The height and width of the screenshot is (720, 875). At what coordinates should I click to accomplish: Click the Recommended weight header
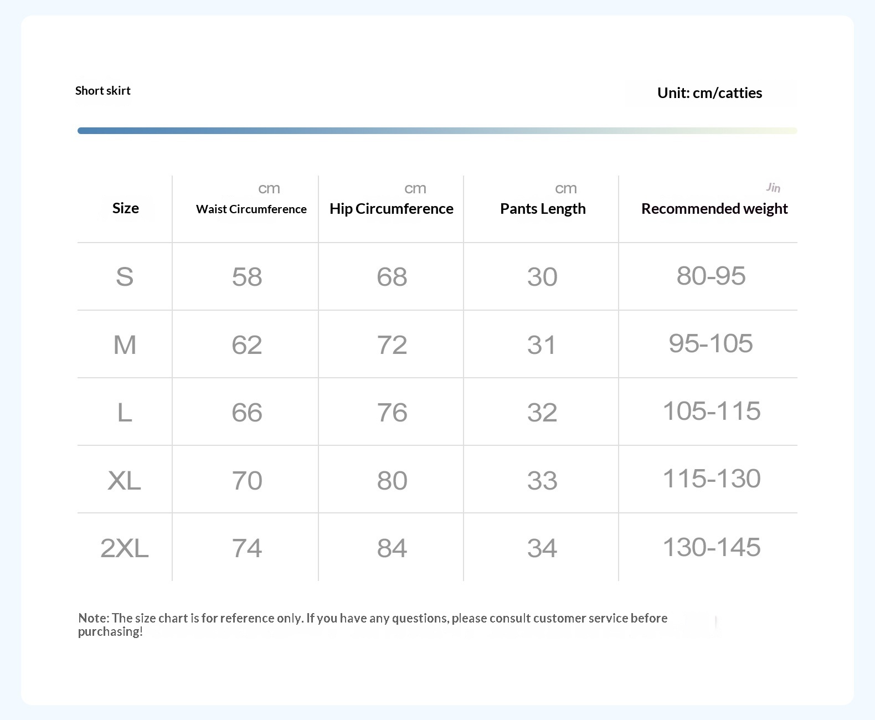pyautogui.click(x=714, y=209)
